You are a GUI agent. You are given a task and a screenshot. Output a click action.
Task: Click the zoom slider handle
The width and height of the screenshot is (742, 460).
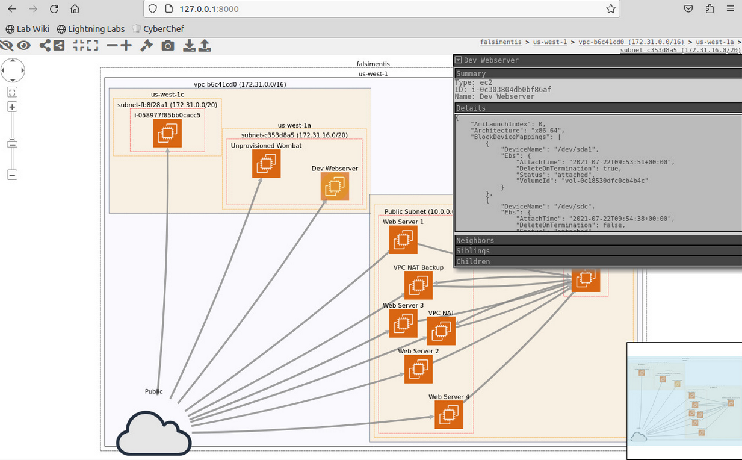click(x=12, y=145)
